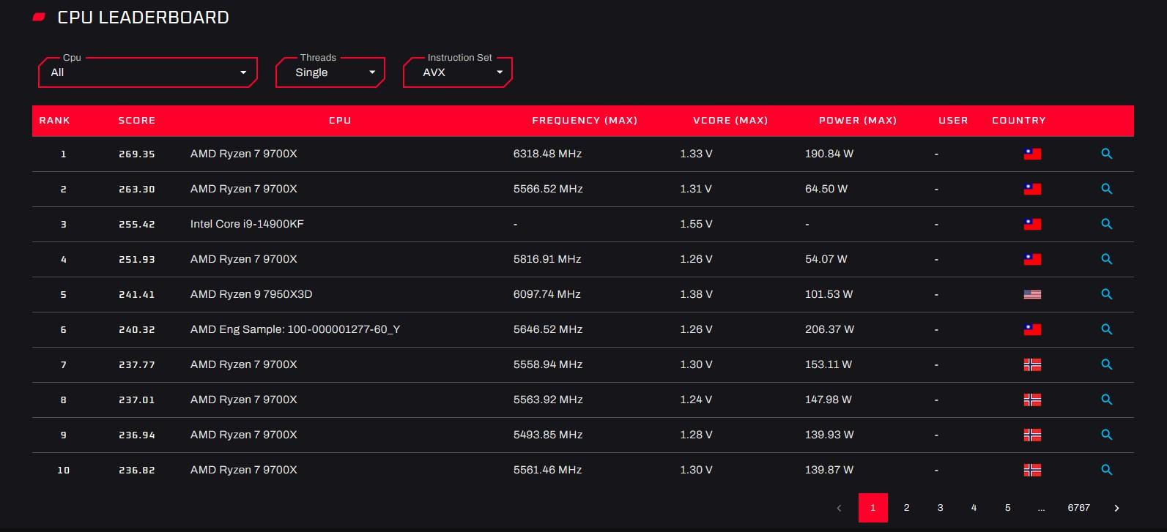Image resolution: width=1167 pixels, height=532 pixels.
Task: Click the rank 9 AMD Ryzen 7 9700X row
Action: (243, 435)
